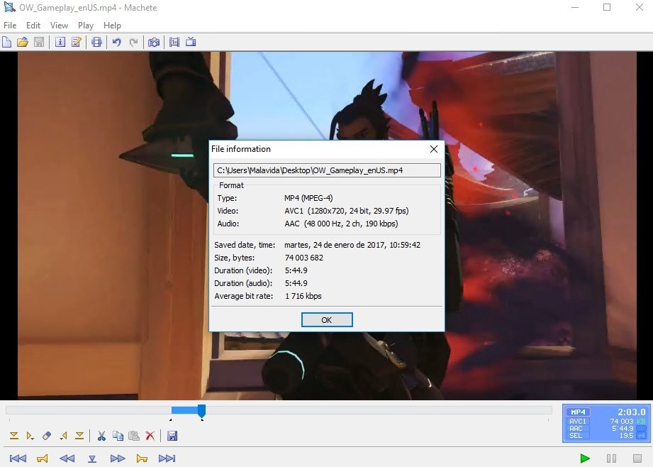Show file information via the 'i' toolbar icon
The height and width of the screenshot is (467, 653).
pyautogui.click(x=60, y=42)
